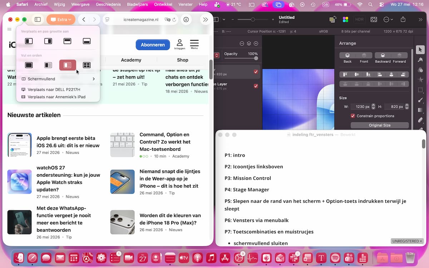Open the Safari downloads button
The image size is (429, 268).
click(186, 20)
